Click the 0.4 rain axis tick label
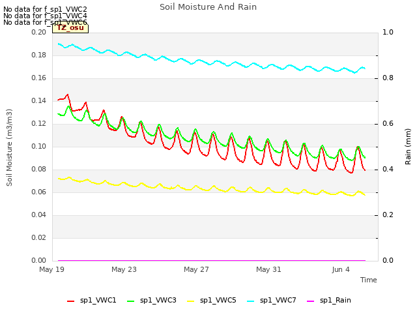 pos(388,170)
